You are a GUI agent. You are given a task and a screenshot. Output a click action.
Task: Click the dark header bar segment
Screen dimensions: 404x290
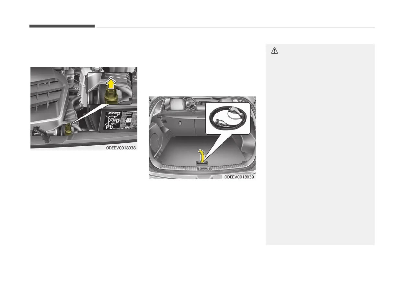(62, 26)
